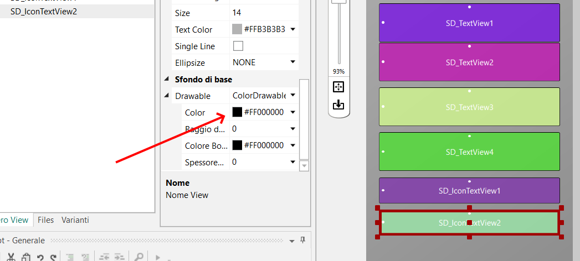Collapse the Drawable property group
580x261 pixels.
coord(167,96)
